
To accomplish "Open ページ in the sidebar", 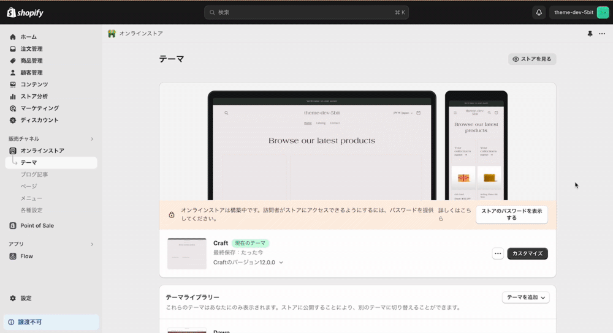I will tap(29, 186).
